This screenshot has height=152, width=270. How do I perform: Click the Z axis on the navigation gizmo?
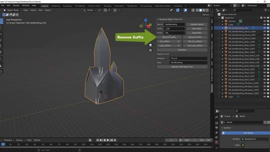(x=146, y=20)
